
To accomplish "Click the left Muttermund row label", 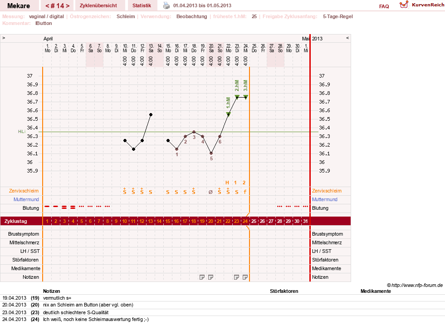I will point(26,199).
